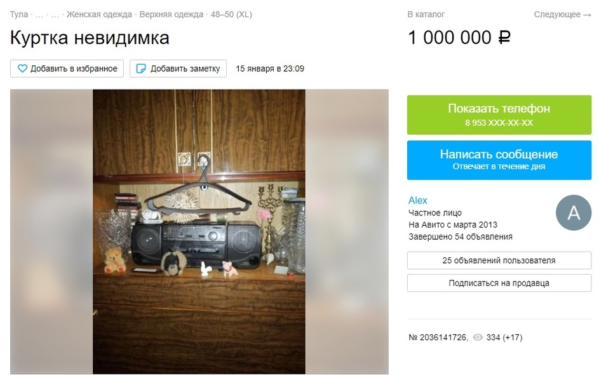Click the eye views icon

[x=478, y=337]
